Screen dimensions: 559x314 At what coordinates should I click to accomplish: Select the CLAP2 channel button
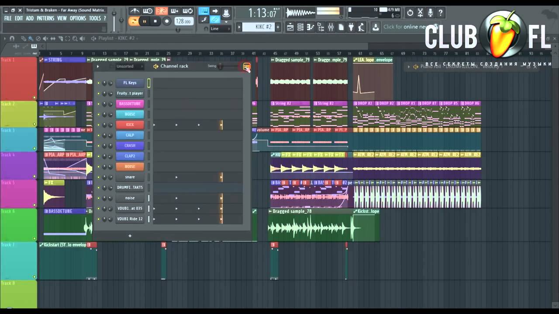(130, 156)
